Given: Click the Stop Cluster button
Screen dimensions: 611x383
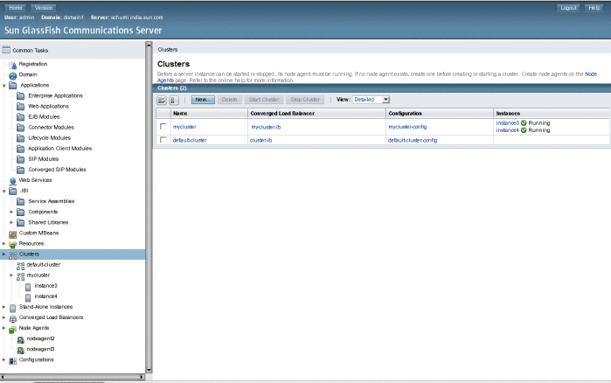Looking at the screenshot, I should [x=305, y=100].
